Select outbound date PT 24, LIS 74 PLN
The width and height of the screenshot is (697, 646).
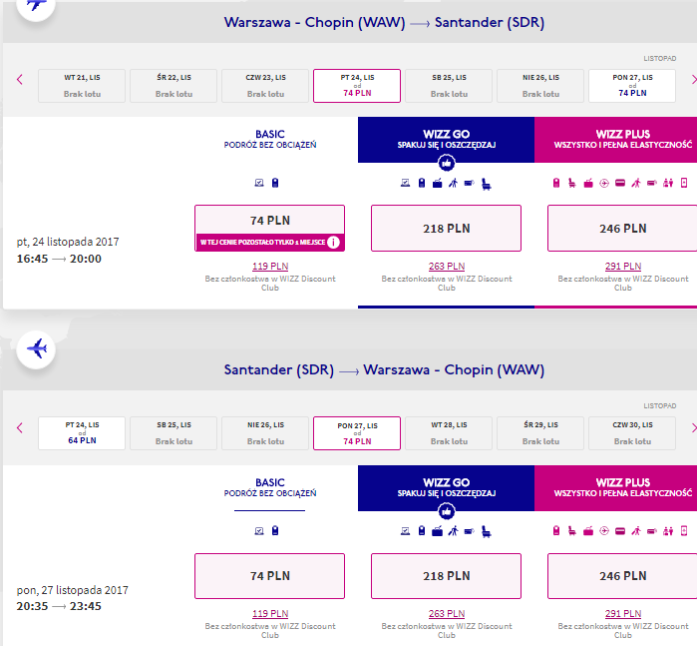click(357, 86)
